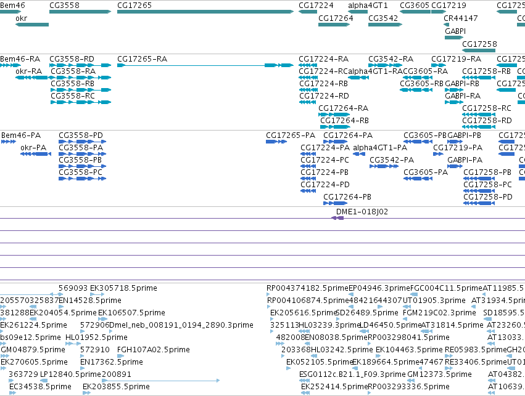
Task: Open transcript CG3558-RD
Action: [72, 59]
